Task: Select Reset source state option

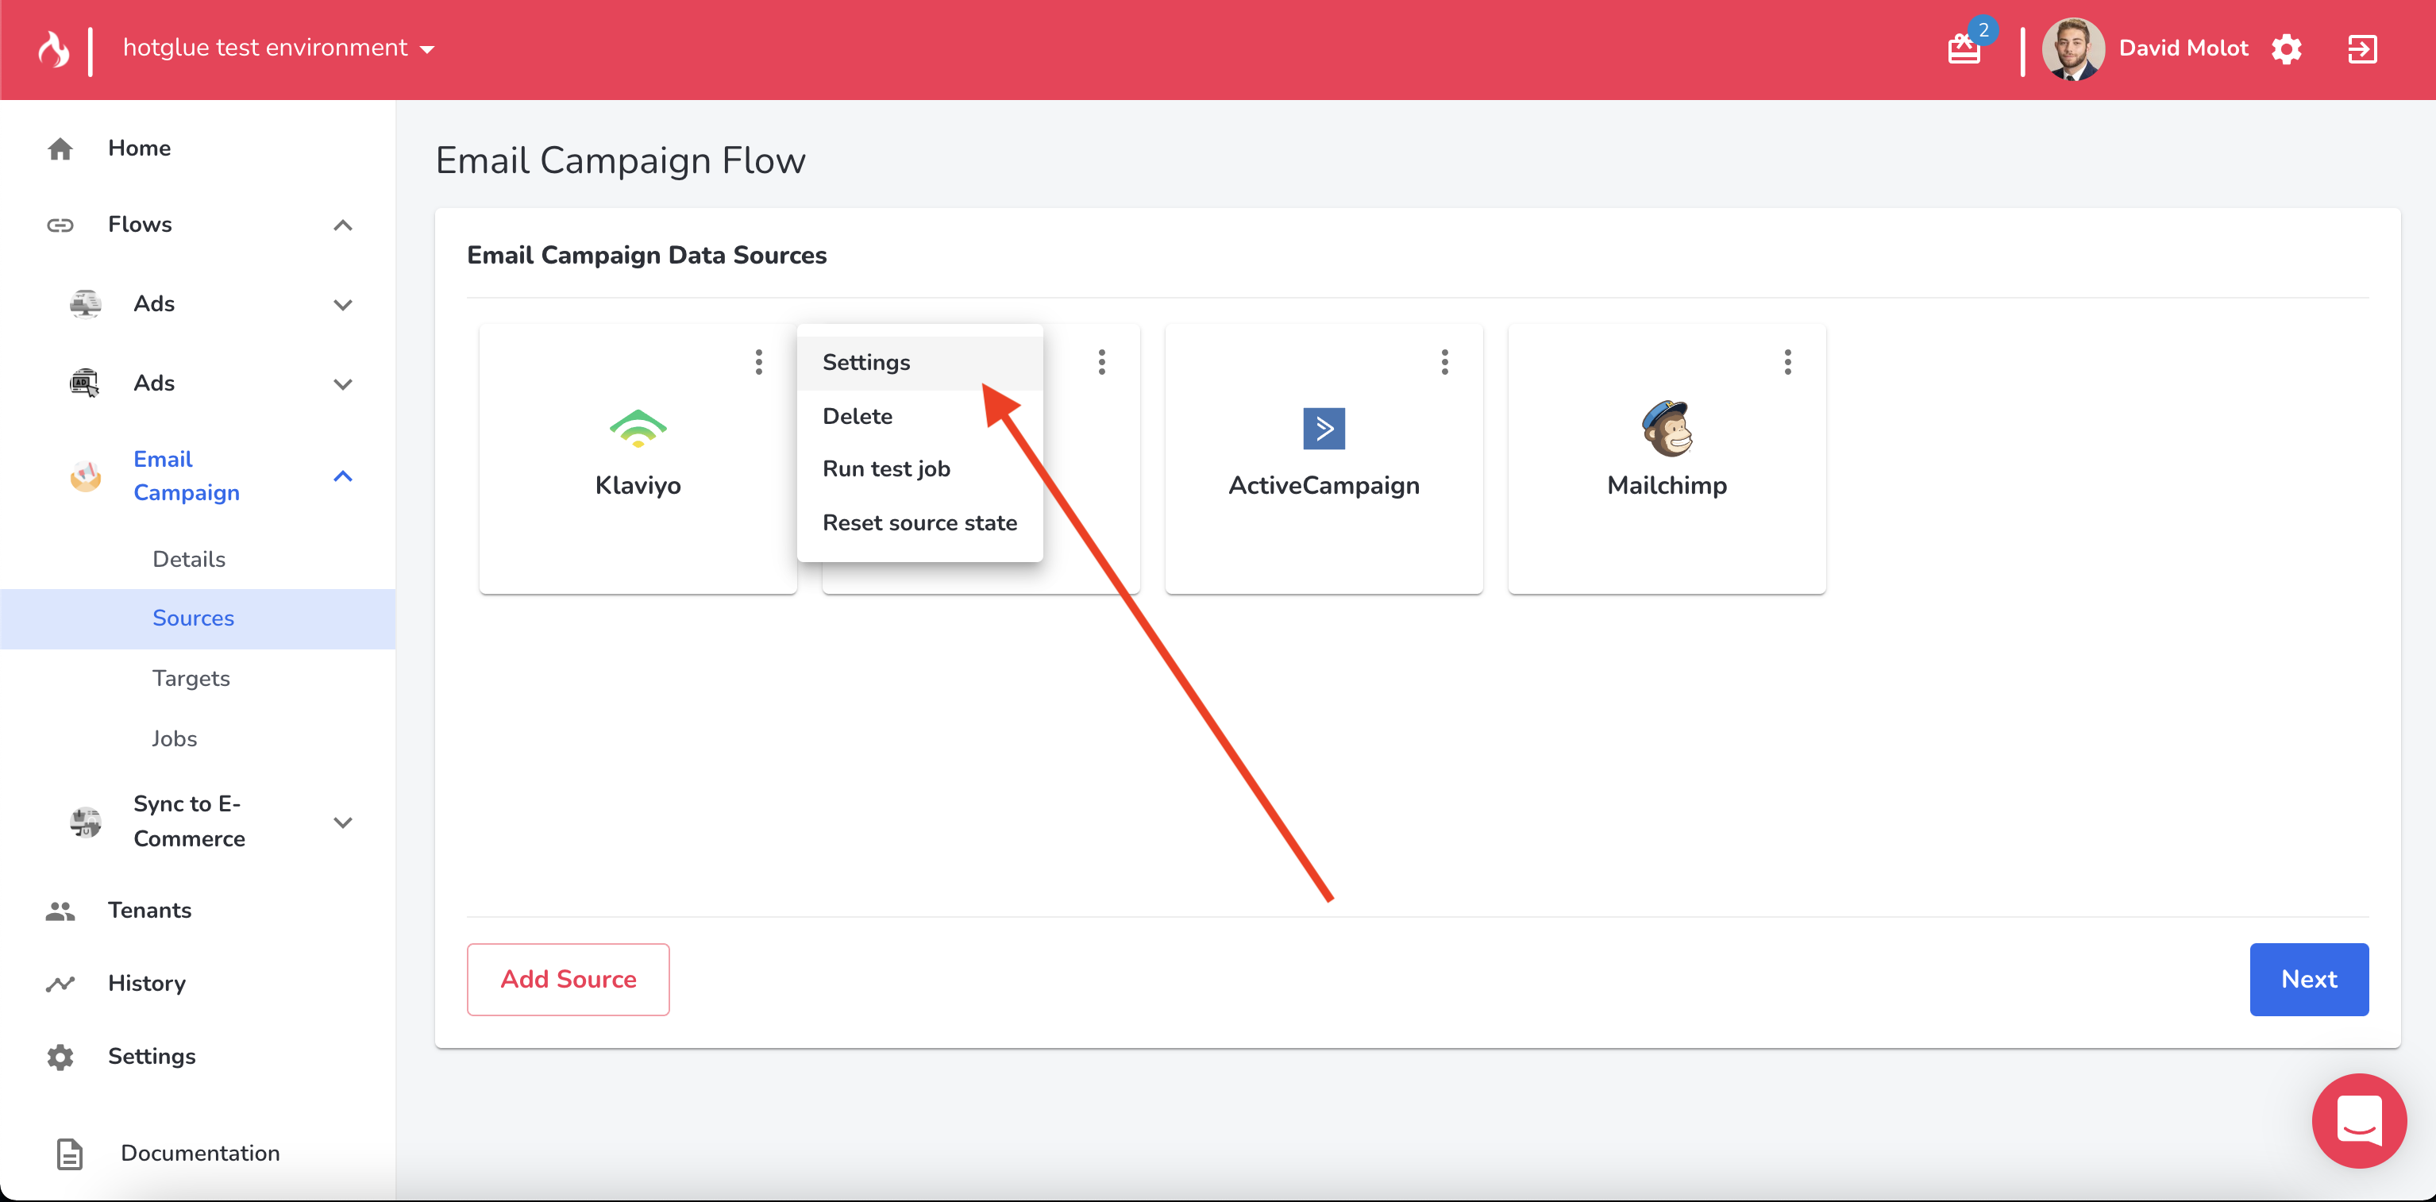Action: click(919, 523)
